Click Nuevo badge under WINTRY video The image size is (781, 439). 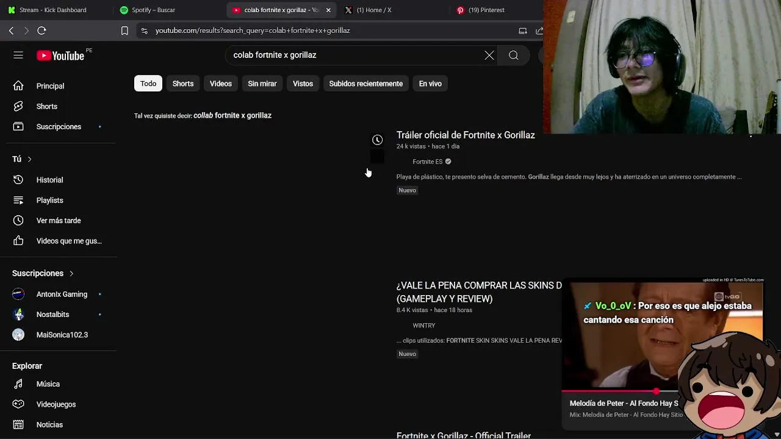point(407,354)
